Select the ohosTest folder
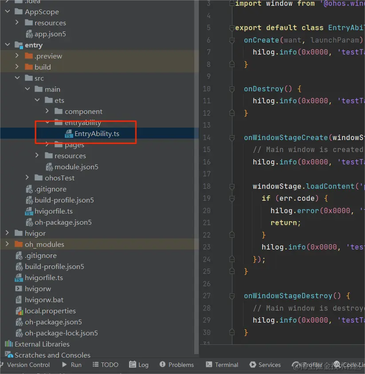365x374 pixels. pyautogui.click(x=59, y=178)
